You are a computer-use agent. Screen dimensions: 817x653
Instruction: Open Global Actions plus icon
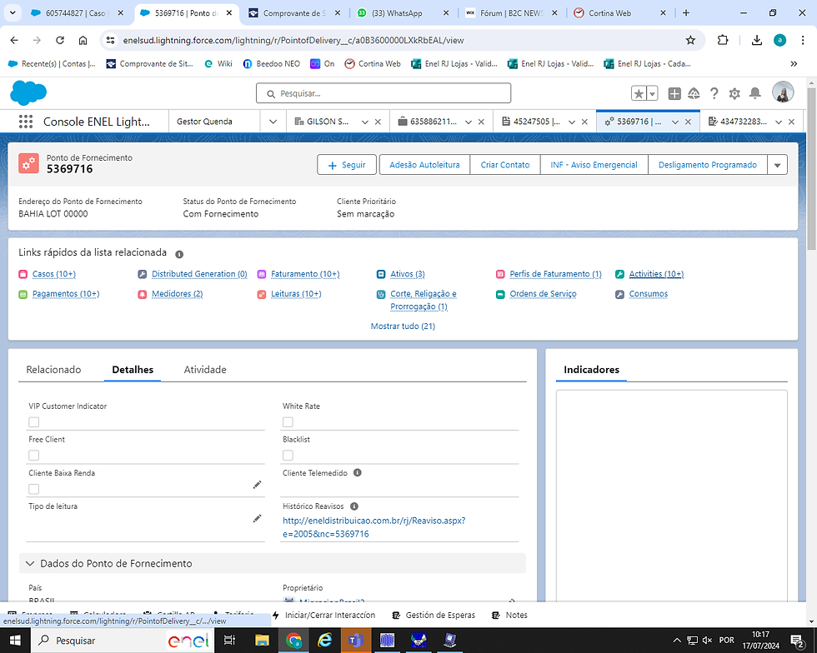(674, 93)
